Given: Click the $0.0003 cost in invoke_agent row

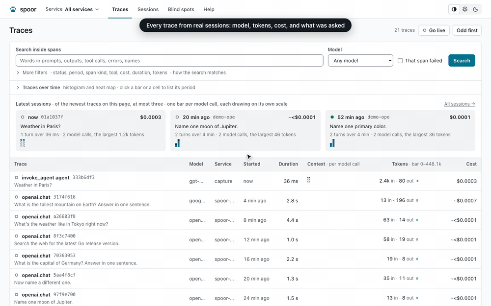Looking at the screenshot, I should [466, 181].
